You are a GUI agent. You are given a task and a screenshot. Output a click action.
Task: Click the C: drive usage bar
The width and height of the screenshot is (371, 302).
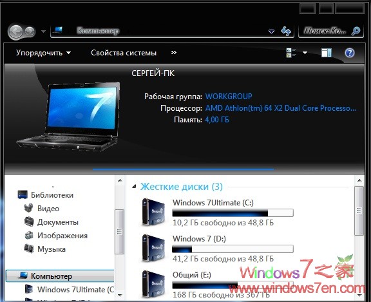(x=233, y=213)
